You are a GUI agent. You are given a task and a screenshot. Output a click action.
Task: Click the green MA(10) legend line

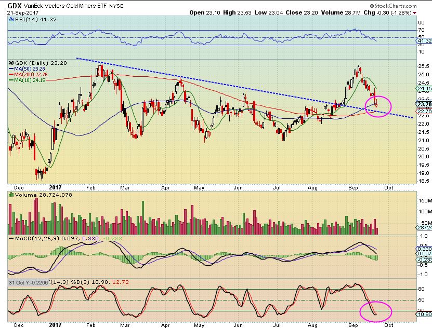11,80
